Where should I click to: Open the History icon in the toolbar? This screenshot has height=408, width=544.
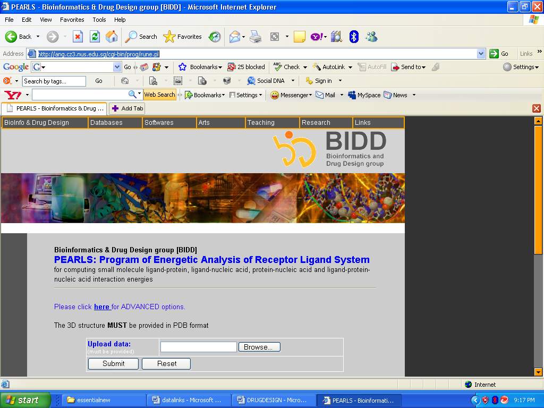215,37
